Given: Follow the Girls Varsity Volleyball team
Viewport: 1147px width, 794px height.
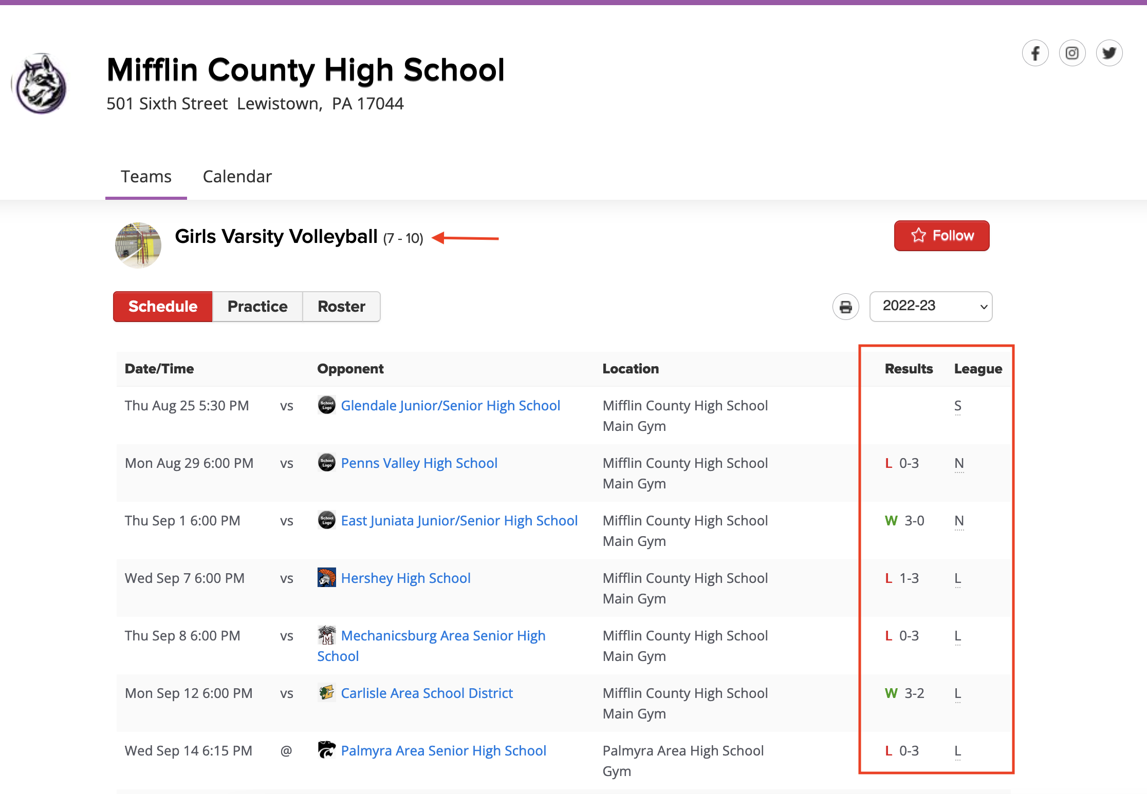Looking at the screenshot, I should pos(941,235).
